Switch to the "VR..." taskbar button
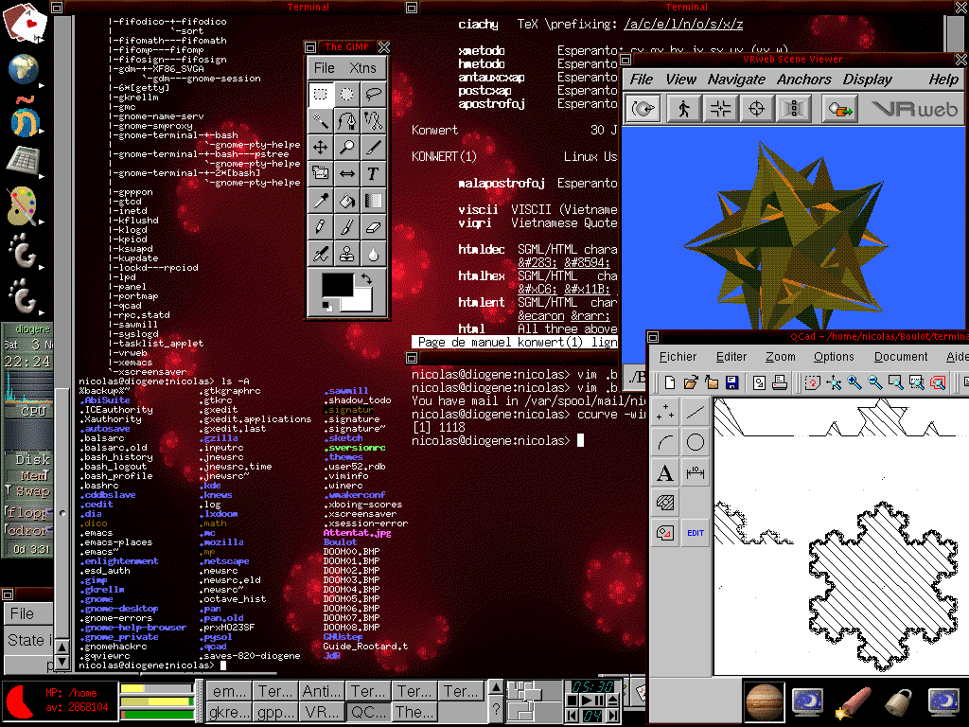The width and height of the screenshot is (969, 727). [322, 712]
